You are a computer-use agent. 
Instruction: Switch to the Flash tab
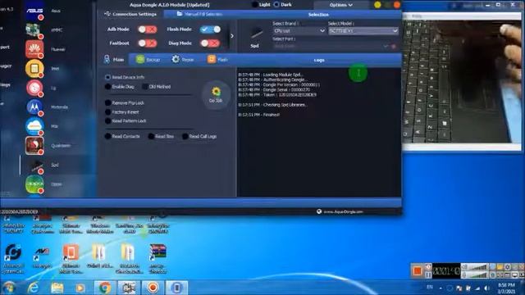pyautogui.click(x=217, y=60)
